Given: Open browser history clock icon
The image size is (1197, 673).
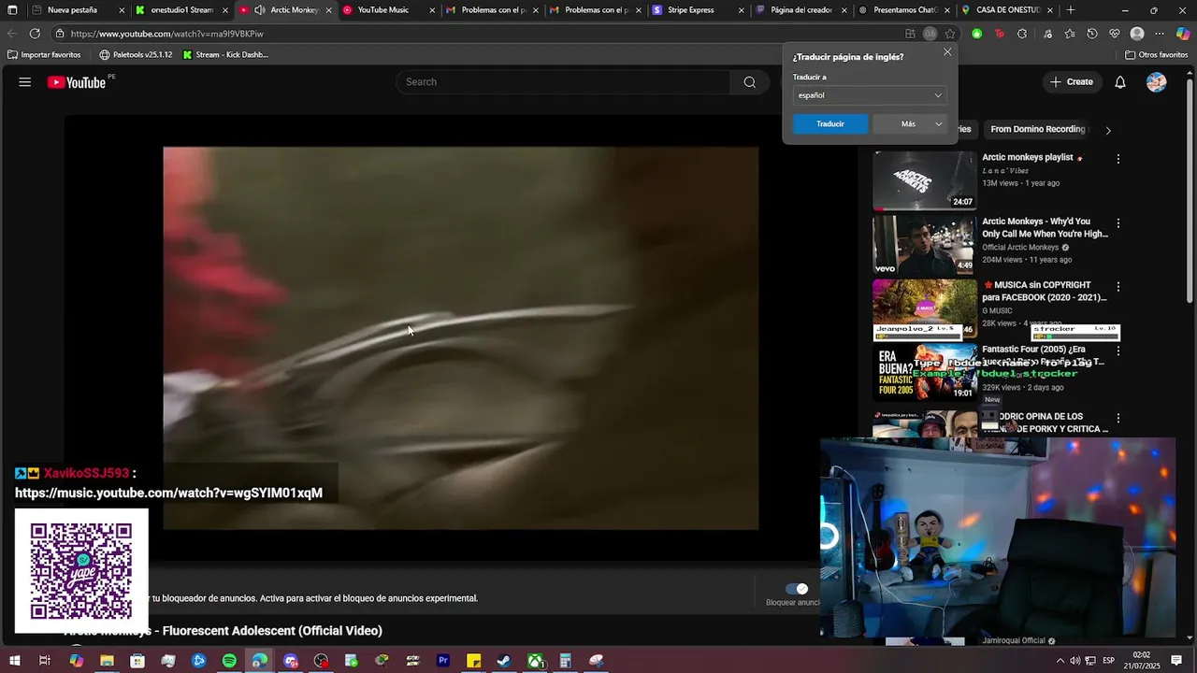Looking at the screenshot, I should tap(1092, 34).
